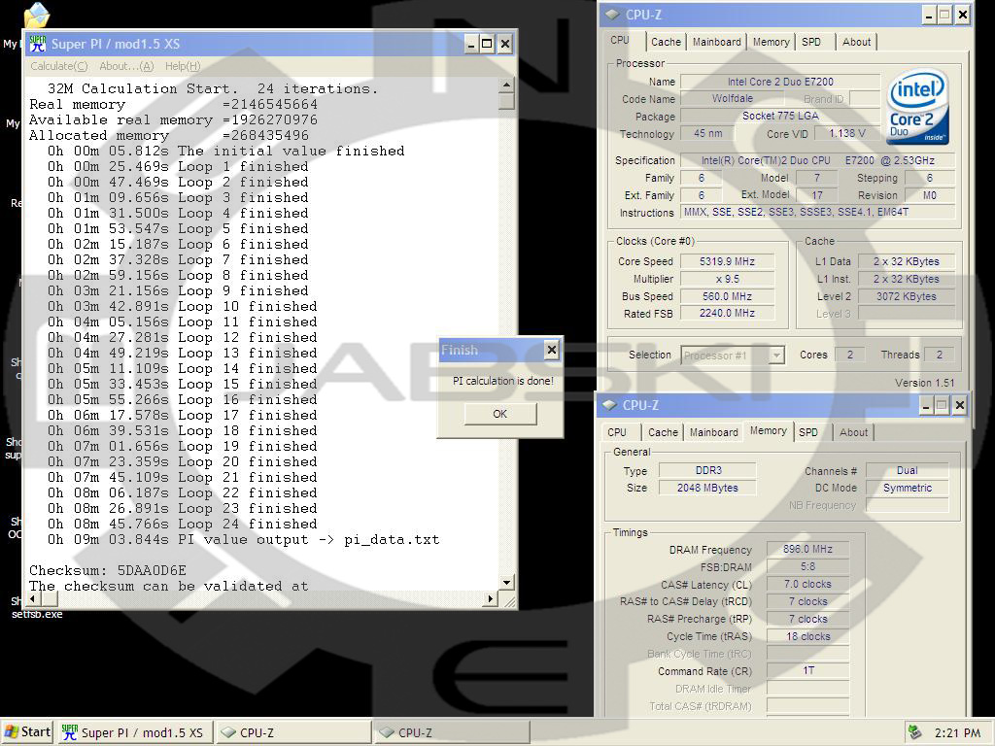
Task: Click the Intel Core 2 Duo logo
Action: click(918, 107)
